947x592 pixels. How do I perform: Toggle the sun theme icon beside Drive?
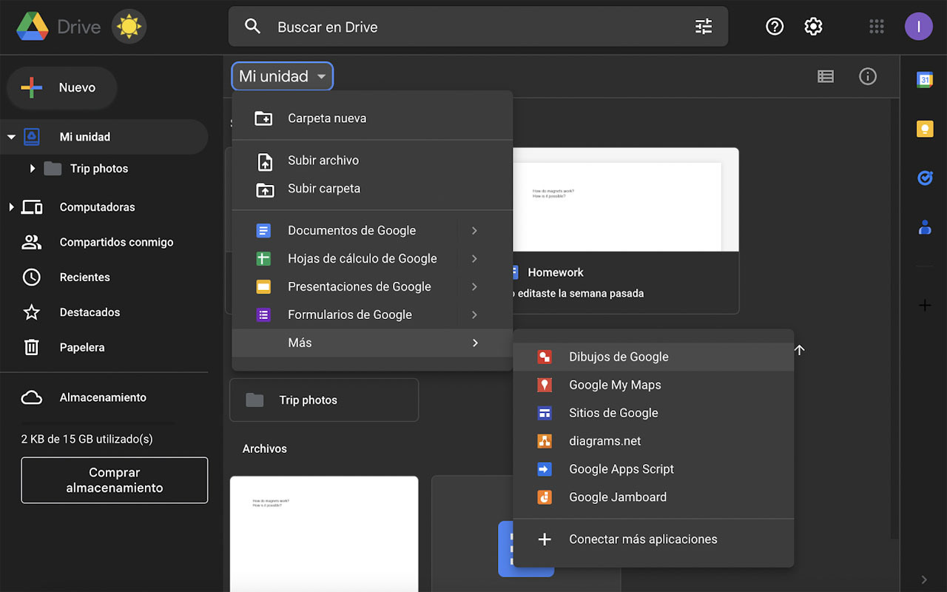tap(129, 27)
